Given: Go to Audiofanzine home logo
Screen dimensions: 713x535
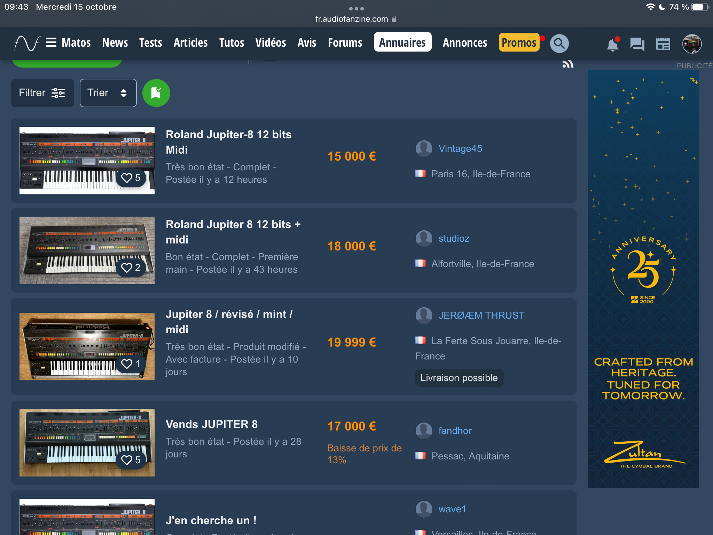Looking at the screenshot, I should 27,43.
